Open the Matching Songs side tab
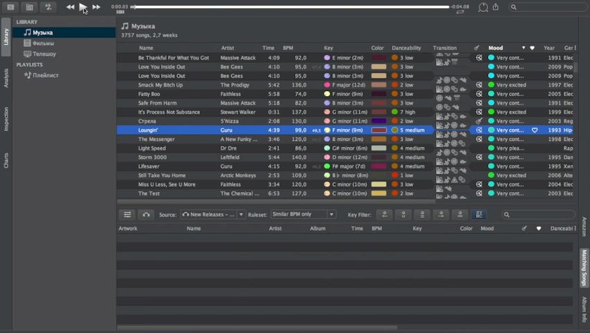This screenshot has width=590, height=333. click(584, 268)
